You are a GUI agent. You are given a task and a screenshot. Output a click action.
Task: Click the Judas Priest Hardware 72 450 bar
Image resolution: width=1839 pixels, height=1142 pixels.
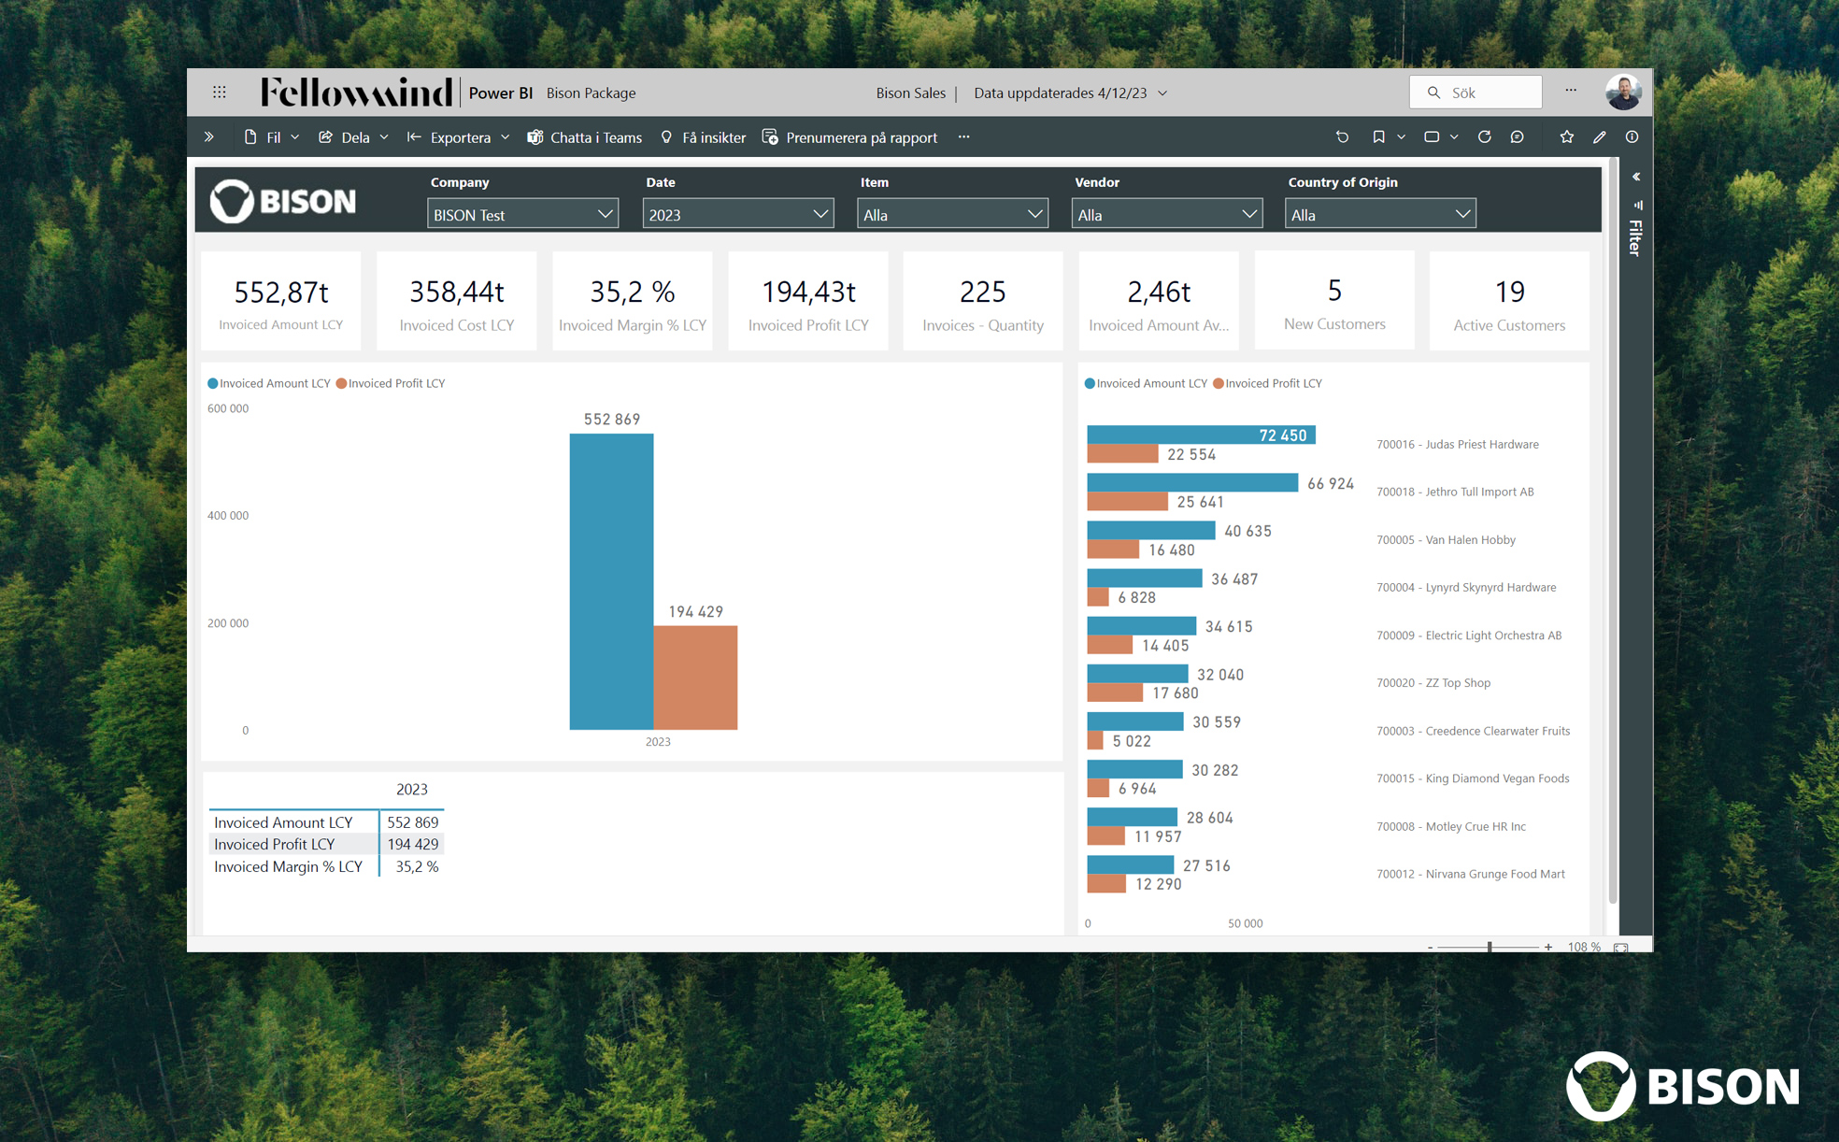tap(1201, 435)
